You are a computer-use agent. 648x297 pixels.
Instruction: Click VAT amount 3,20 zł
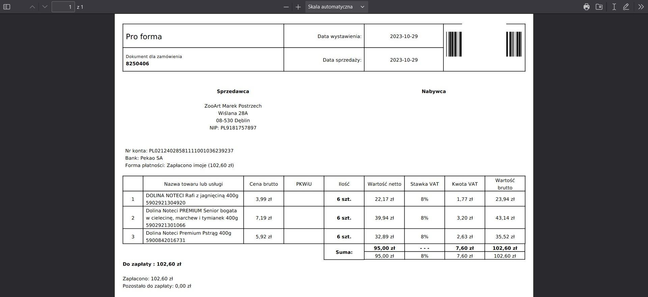[x=465, y=218]
